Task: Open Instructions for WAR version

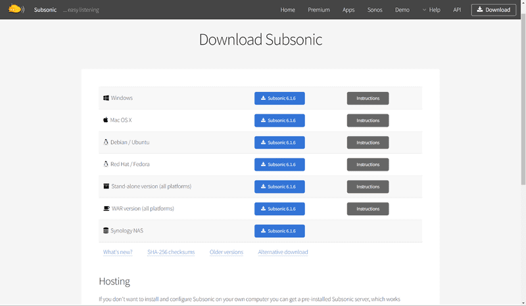Action: (x=368, y=209)
